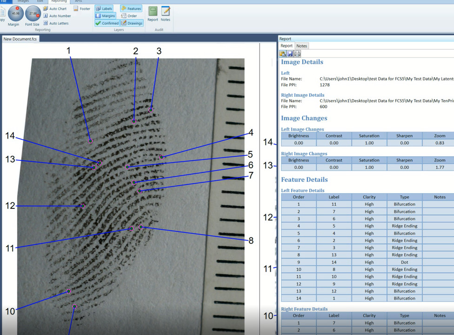
Task: Click the Left File PPI value 1278
Action: pos(325,85)
